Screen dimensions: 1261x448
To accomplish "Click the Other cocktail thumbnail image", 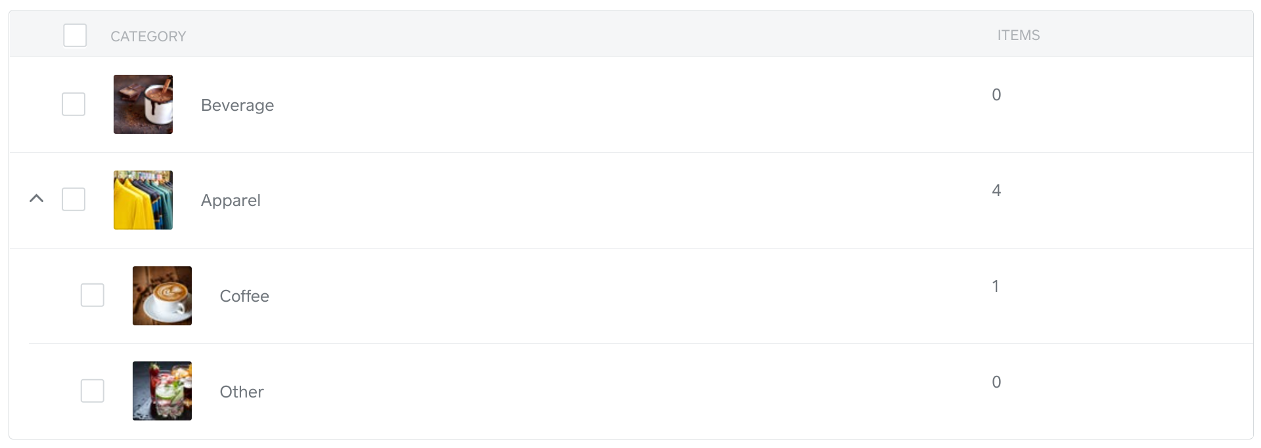I will coord(162,391).
